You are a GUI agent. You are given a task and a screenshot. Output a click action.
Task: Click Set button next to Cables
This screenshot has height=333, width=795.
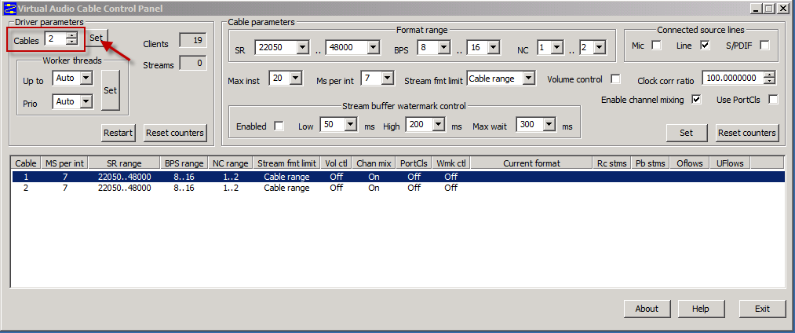click(97, 38)
